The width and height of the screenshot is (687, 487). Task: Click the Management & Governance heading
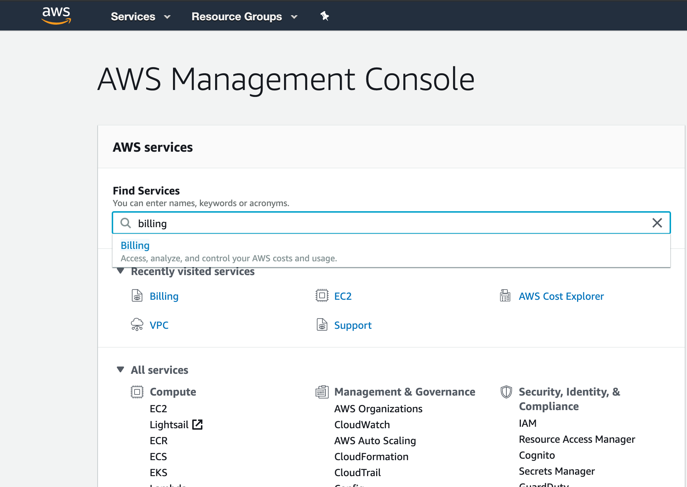[404, 392]
